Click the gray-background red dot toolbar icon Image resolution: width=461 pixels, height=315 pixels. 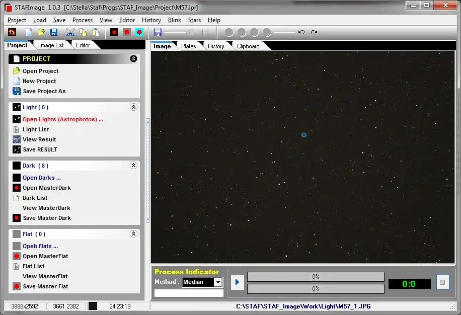pyautogui.click(x=127, y=32)
